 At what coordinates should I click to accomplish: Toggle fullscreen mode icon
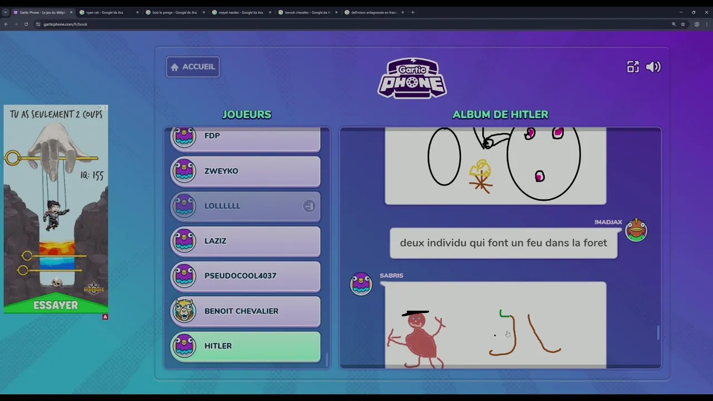click(633, 67)
